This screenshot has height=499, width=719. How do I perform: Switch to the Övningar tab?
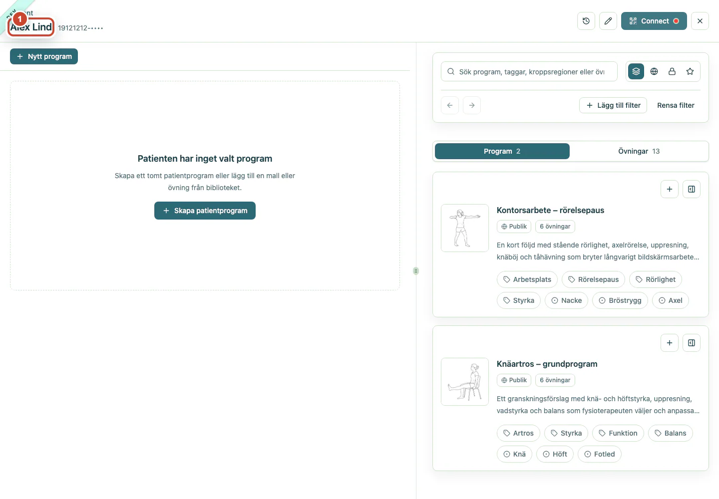point(639,151)
